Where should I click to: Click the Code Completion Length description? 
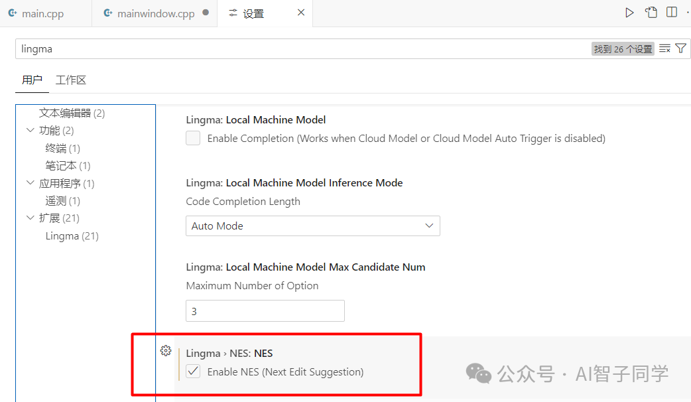click(x=243, y=202)
